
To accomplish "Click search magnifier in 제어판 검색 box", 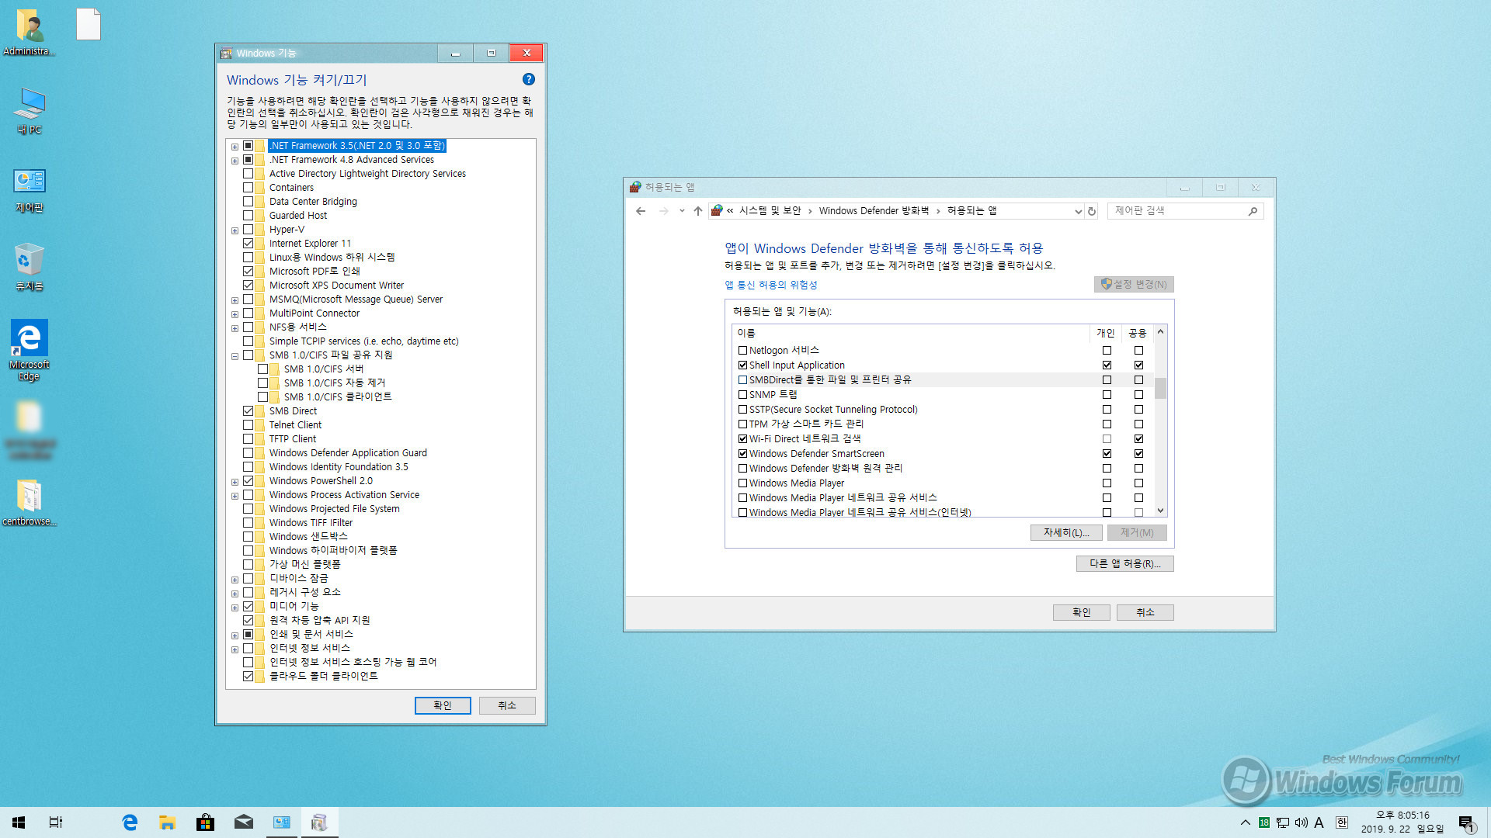I will tap(1253, 211).
